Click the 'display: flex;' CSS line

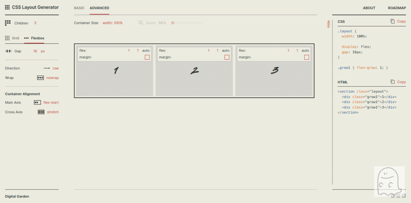[x=356, y=47]
